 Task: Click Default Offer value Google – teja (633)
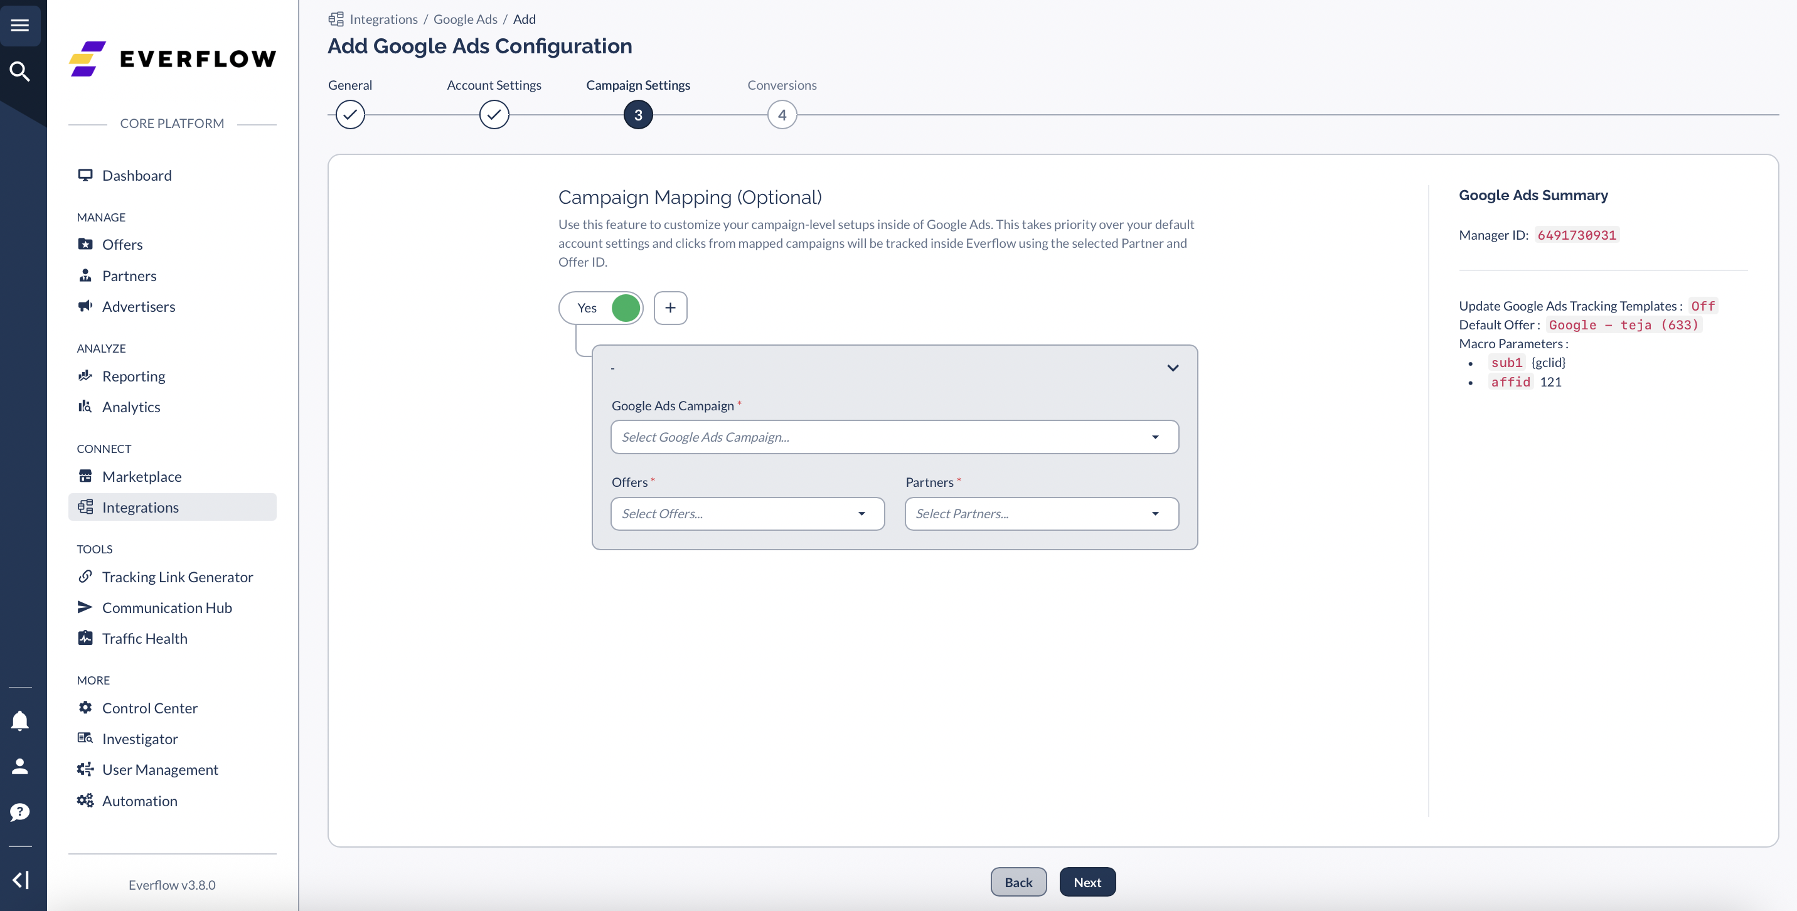coord(1624,325)
